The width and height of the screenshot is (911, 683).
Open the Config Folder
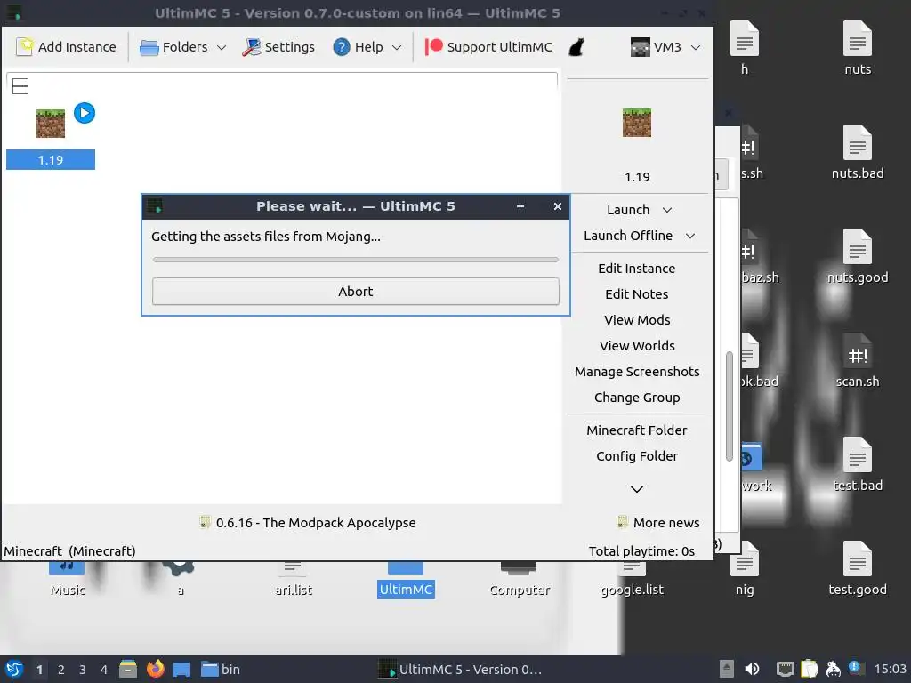tap(637, 456)
